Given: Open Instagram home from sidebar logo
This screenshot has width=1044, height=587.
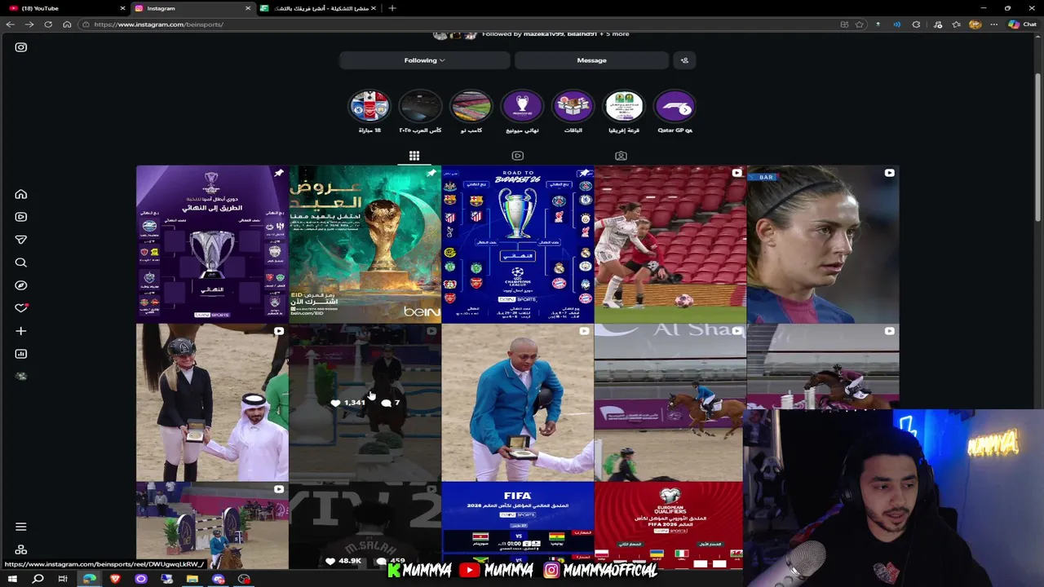Looking at the screenshot, I should pos(21,47).
